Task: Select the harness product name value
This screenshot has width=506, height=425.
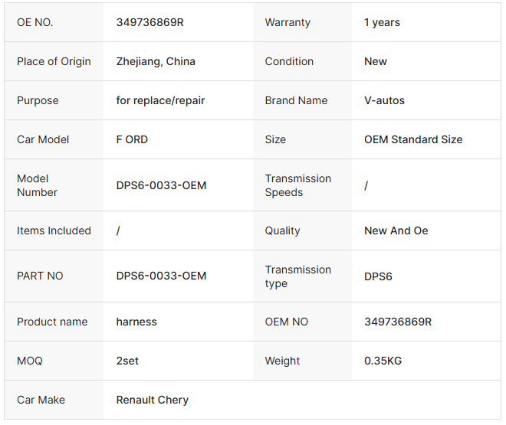Action: [136, 322]
